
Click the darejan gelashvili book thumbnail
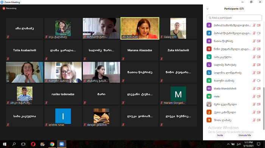pos(101,116)
